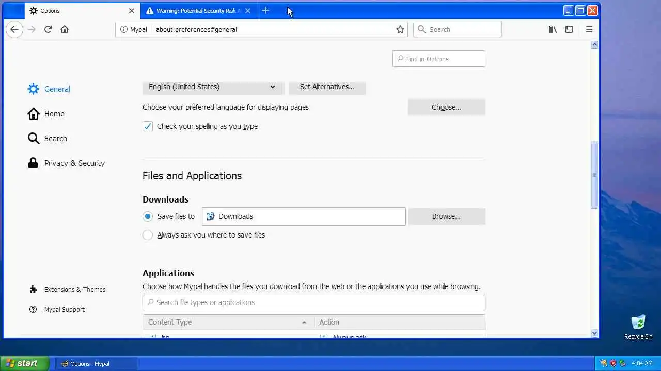Click the Find in Options field

point(439,59)
